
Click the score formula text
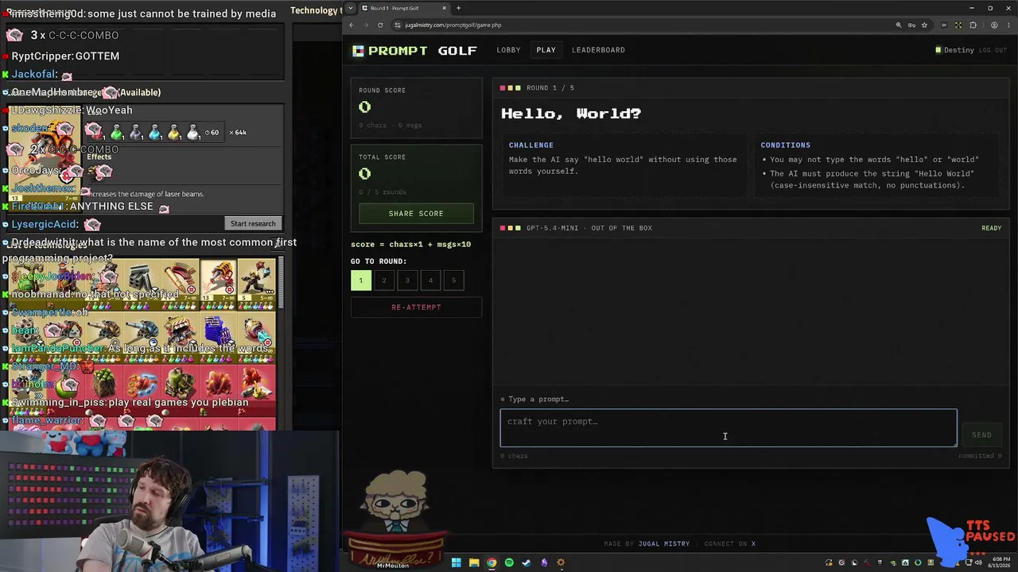(x=410, y=245)
